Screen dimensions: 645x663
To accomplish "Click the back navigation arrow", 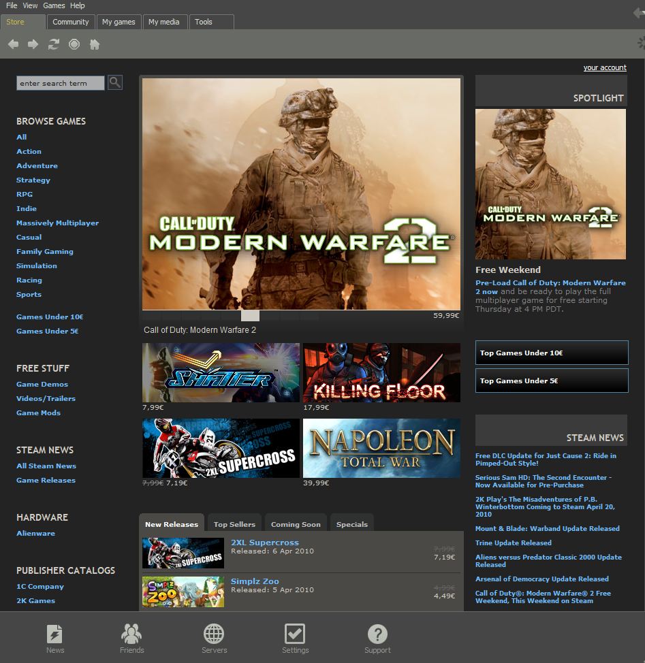I will coord(14,44).
